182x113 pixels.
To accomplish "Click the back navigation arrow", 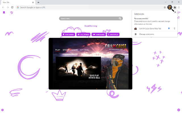I will click(3, 7).
